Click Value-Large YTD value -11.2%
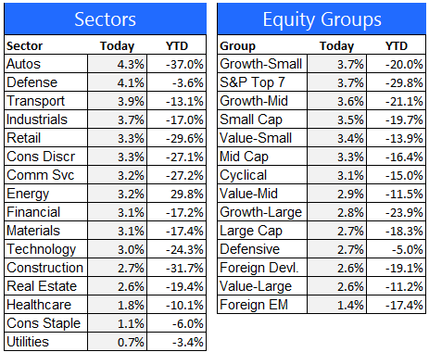Viewport: 429px width, 352px height. (x=397, y=286)
